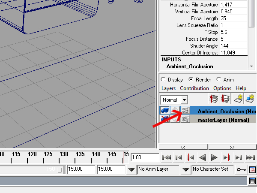Open the Character Set dropdown arrow
This screenshot has height=193, width=257.
pos(186,169)
